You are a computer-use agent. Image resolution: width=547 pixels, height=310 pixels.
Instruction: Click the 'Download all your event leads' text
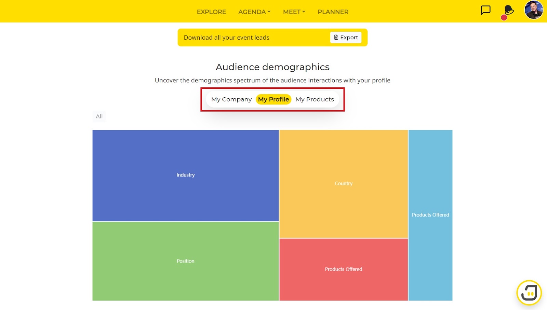[226, 38]
